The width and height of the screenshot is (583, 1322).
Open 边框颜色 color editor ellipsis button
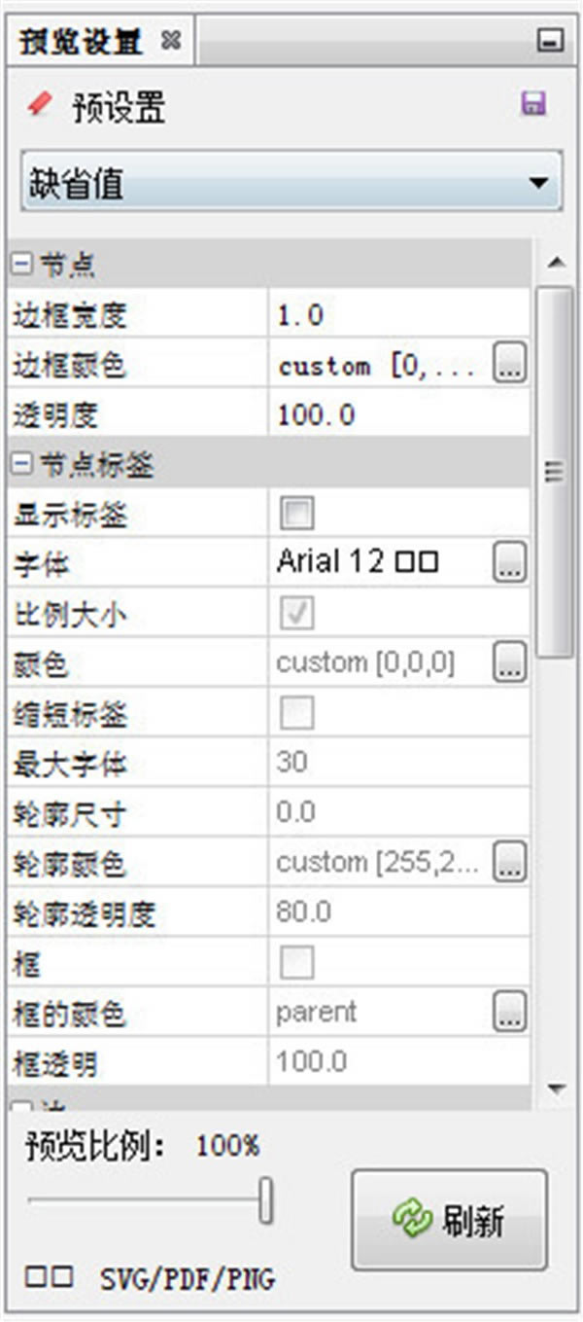pos(510,365)
